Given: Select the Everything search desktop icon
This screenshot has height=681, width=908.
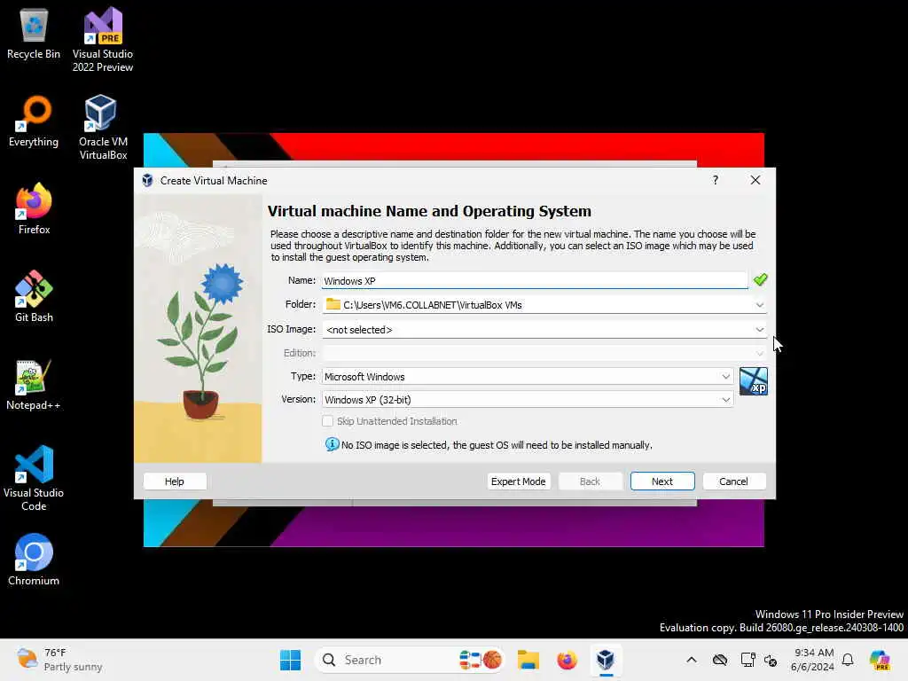Looking at the screenshot, I should 34,121.
